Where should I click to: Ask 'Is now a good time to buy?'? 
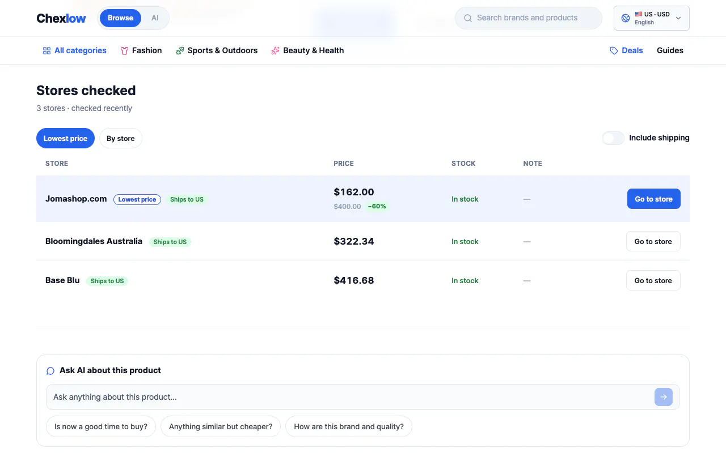click(x=101, y=427)
